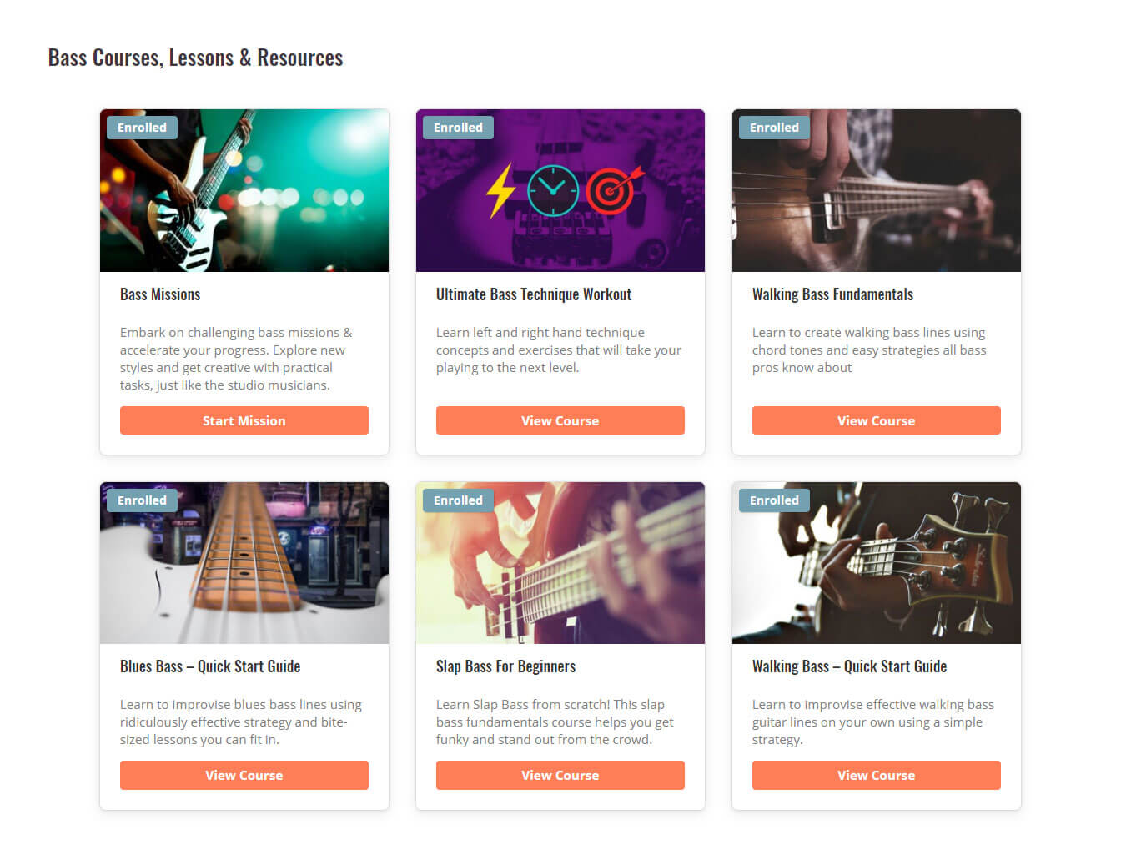View the Ultimate Bass Technique Workout course
Screen dimensions: 1121x865
click(560, 420)
